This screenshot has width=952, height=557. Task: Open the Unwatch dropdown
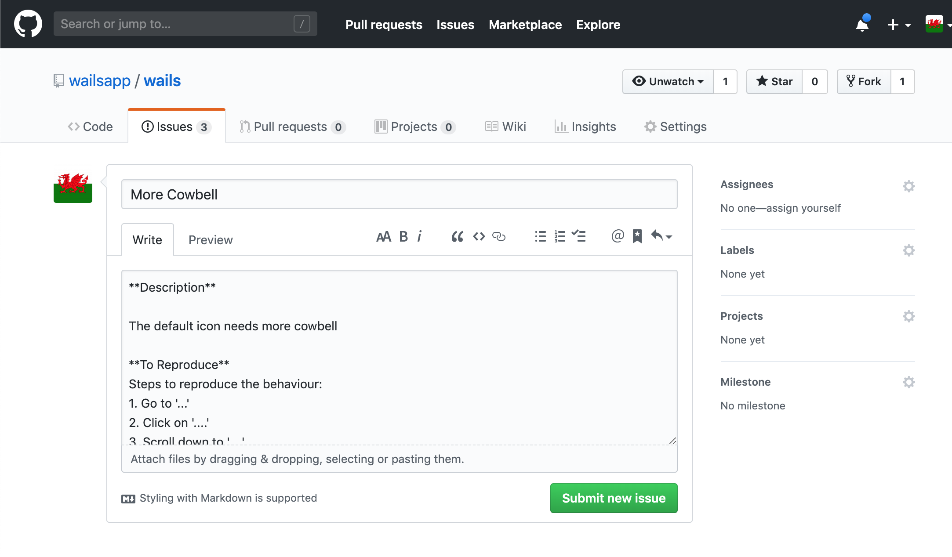[668, 82]
